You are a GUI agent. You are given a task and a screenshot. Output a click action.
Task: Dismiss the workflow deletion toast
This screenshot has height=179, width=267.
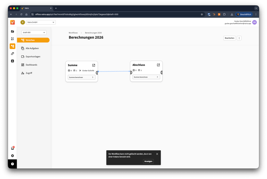click(157, 154)
